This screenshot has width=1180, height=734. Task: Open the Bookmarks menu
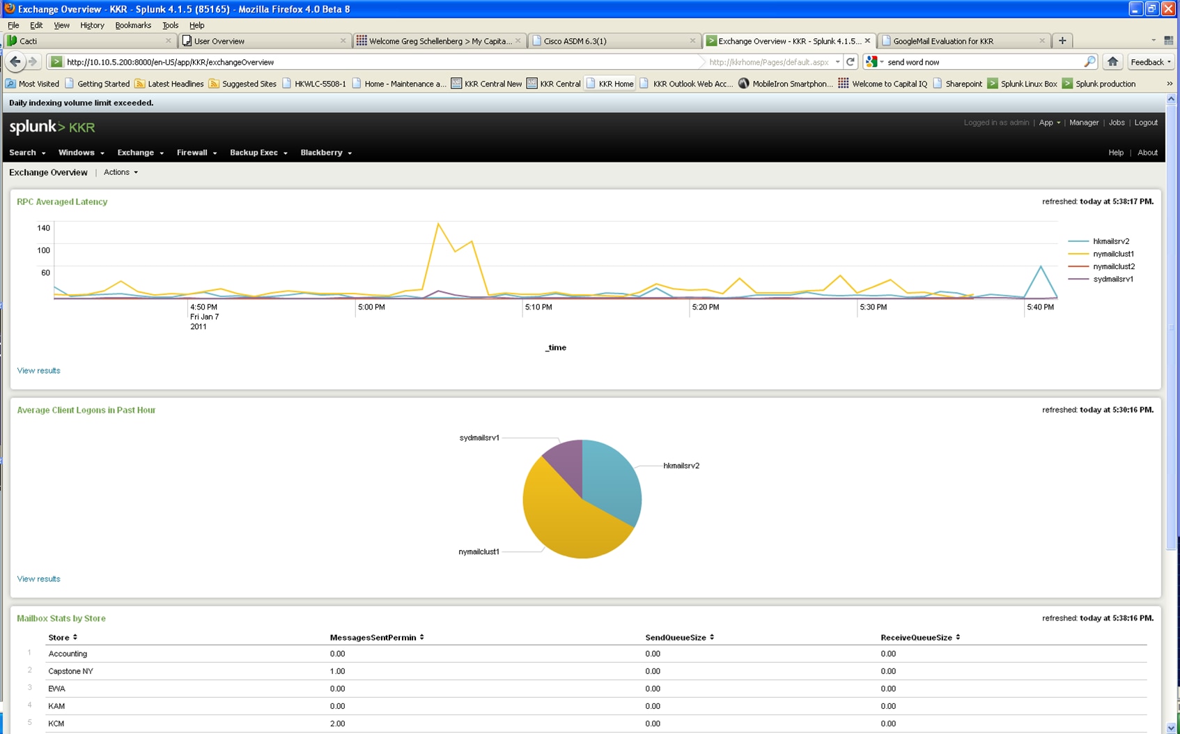[x=133, y=25]
